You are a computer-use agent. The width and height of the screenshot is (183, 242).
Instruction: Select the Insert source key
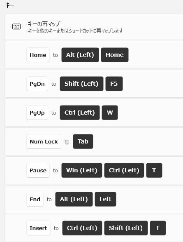tap(39, 228)
